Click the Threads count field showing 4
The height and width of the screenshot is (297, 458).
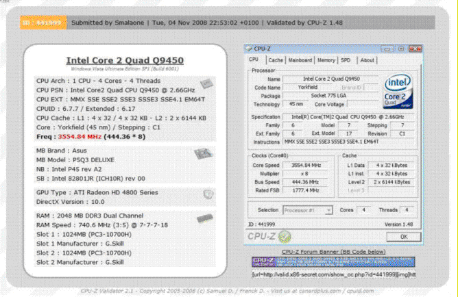tap(407, 210)
